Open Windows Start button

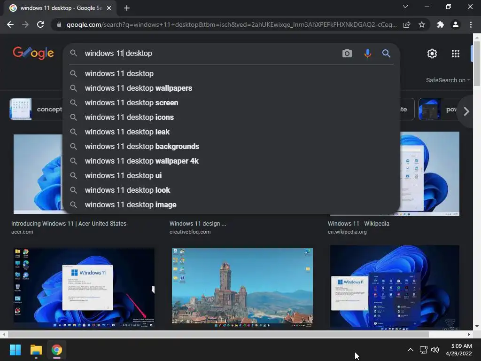pyautogui.click(x=15, y=350)
